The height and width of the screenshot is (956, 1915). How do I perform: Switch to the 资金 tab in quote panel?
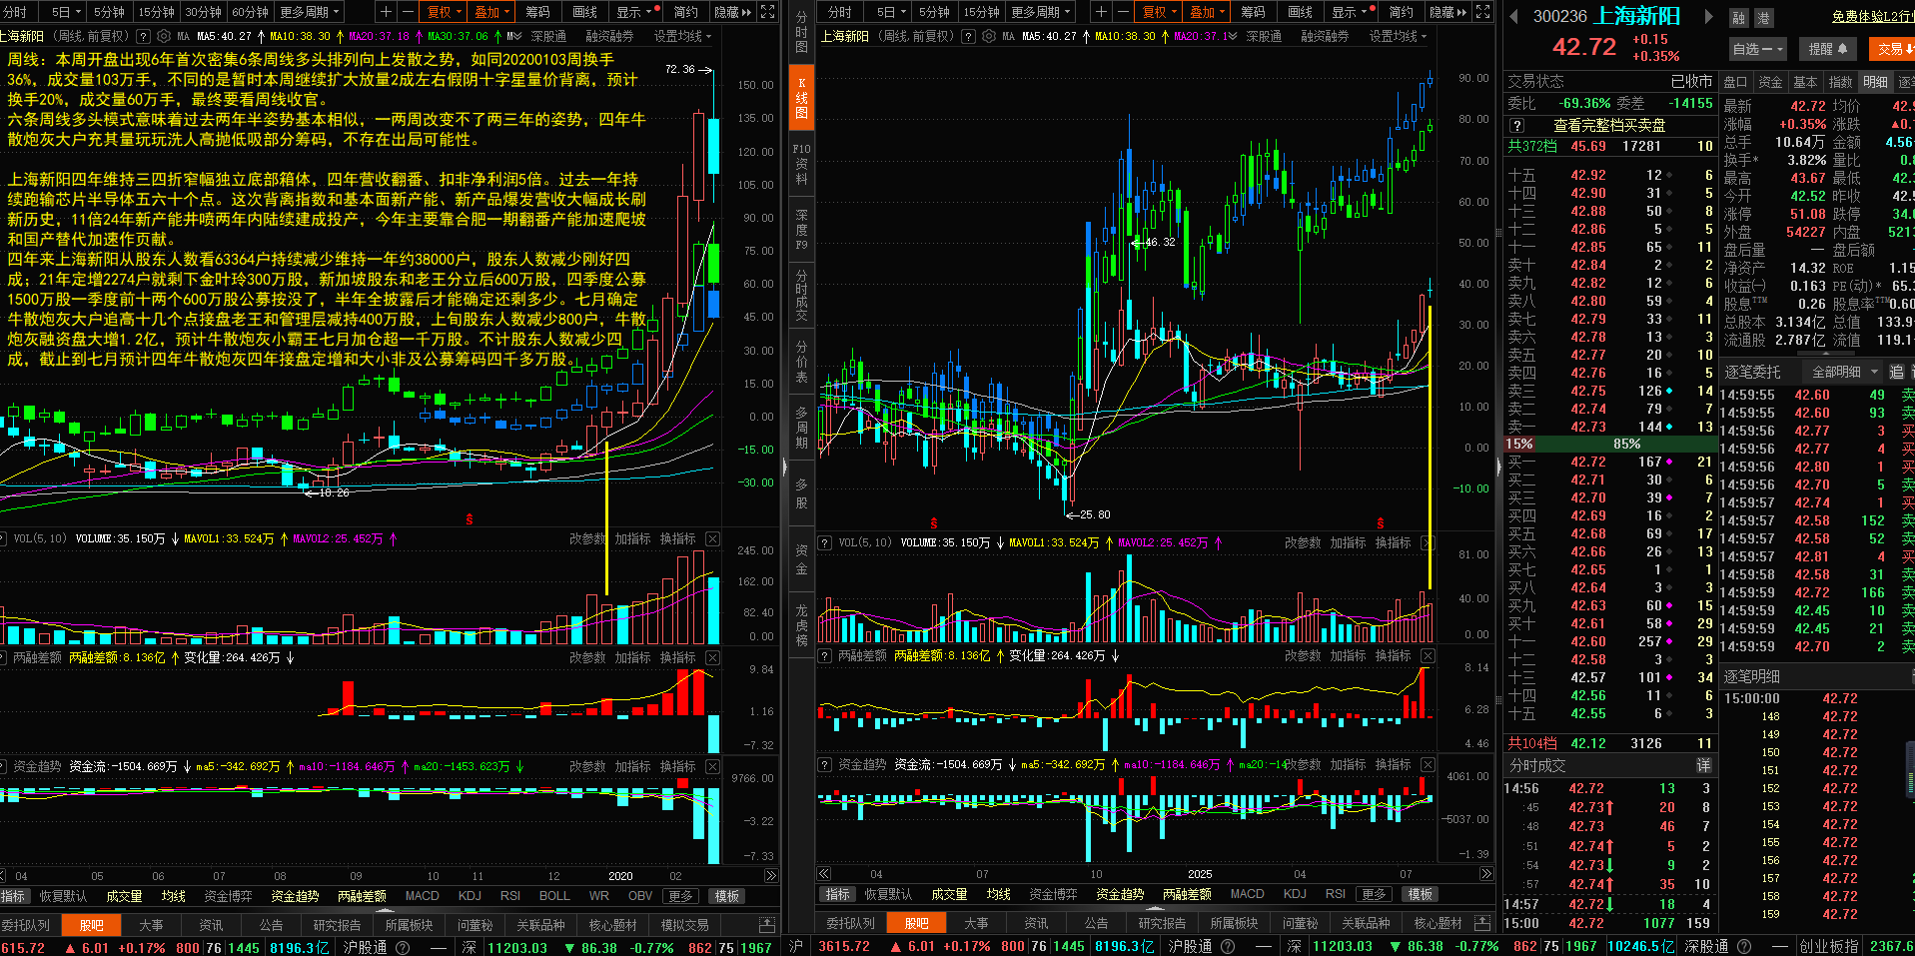click(1770, 82)
